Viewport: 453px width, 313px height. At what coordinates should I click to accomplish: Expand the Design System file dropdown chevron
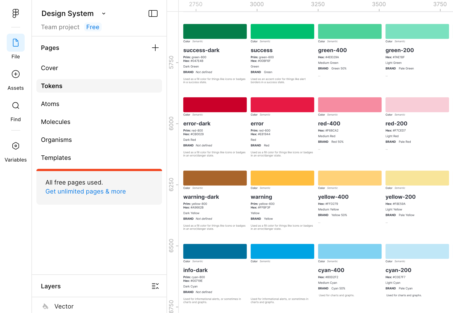click(104, 13)
